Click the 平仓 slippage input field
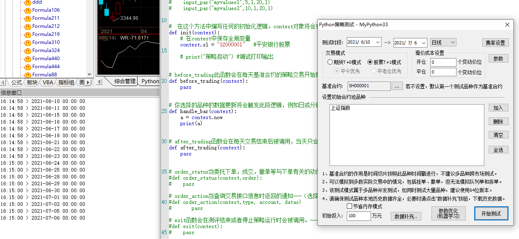 443,72
